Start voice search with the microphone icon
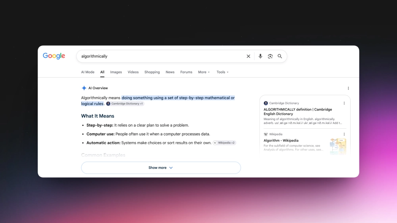 click(x=260, y=56)
